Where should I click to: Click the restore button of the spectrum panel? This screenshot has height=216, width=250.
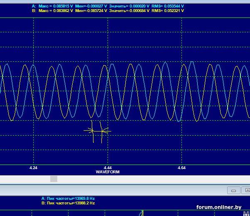(246, 190)
